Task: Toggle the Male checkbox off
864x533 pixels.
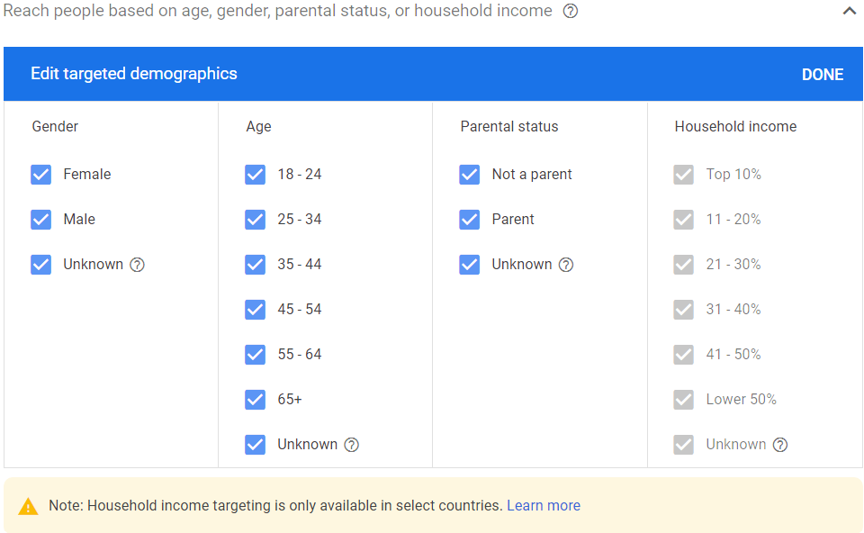Action: [x=40, y=219]
